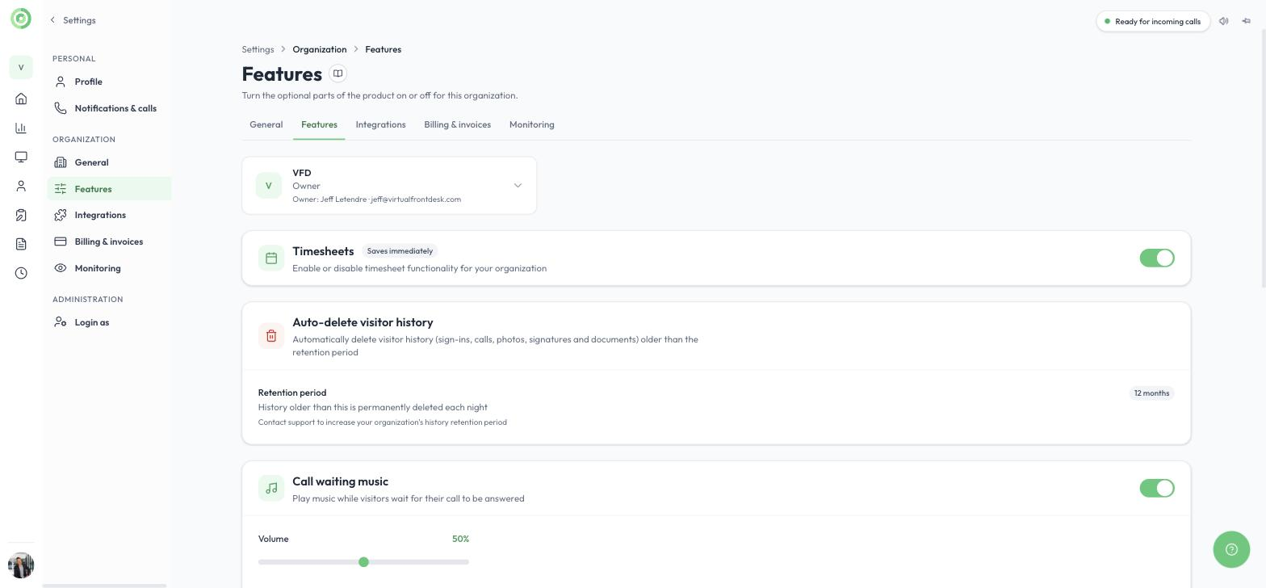Switch to the Monitoring tab

coord(531,124)
